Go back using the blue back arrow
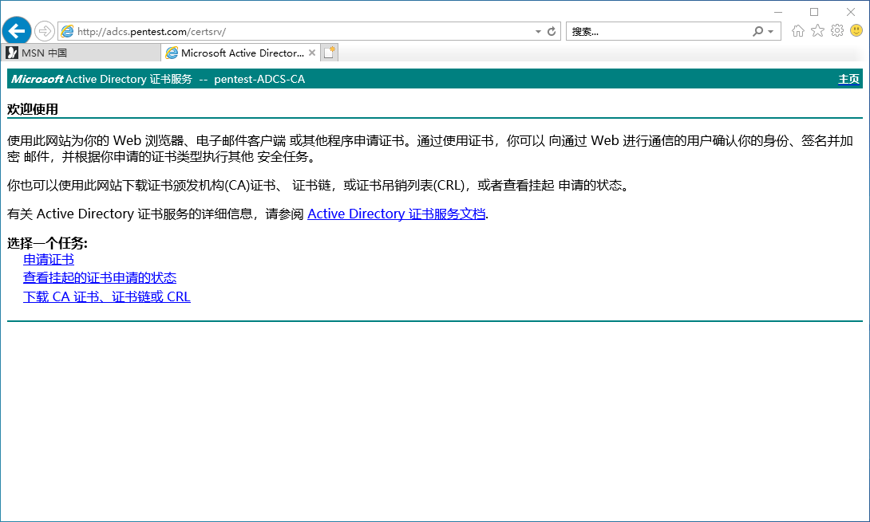This screenshot has height=522, width=870. click(17, 30)
